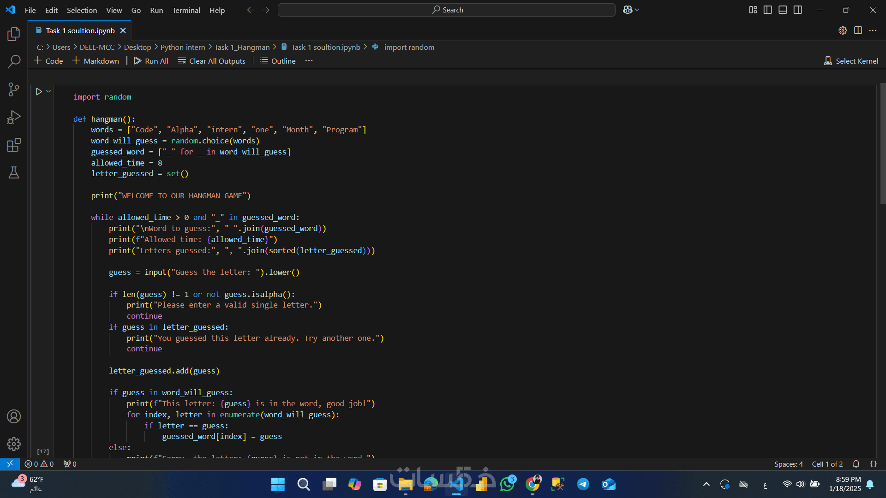Click Select Kernel button

coord(851,61)
